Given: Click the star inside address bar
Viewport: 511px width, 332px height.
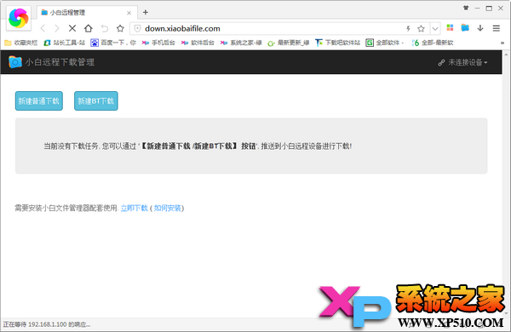Looking at the screenshot, I should (x=421, y=29).
